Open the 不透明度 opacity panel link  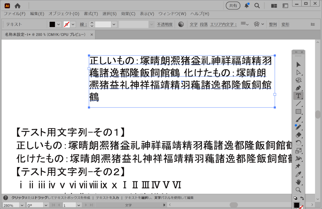pos(165,24)
